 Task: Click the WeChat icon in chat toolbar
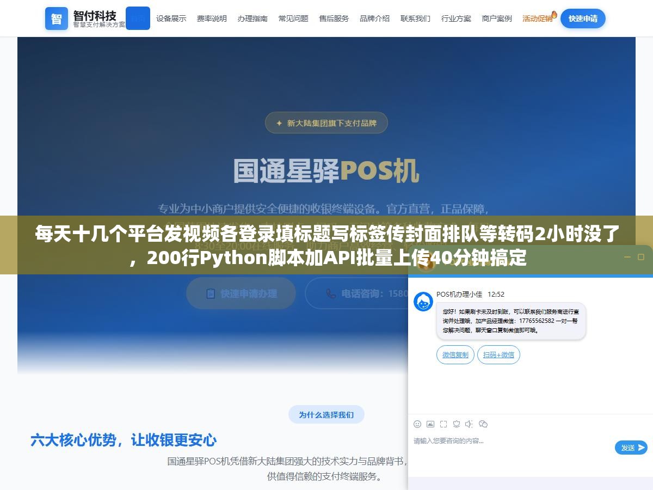click(483, 424)
